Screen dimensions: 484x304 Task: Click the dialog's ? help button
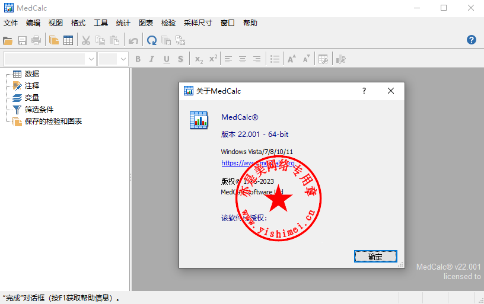pos(364,91)
